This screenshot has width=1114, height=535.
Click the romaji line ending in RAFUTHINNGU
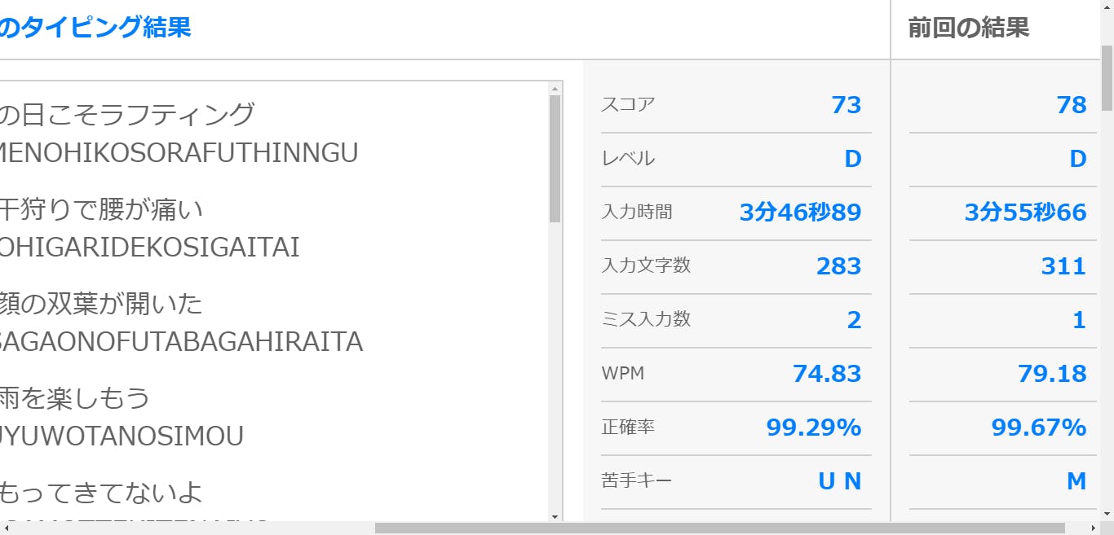[178, 153]
